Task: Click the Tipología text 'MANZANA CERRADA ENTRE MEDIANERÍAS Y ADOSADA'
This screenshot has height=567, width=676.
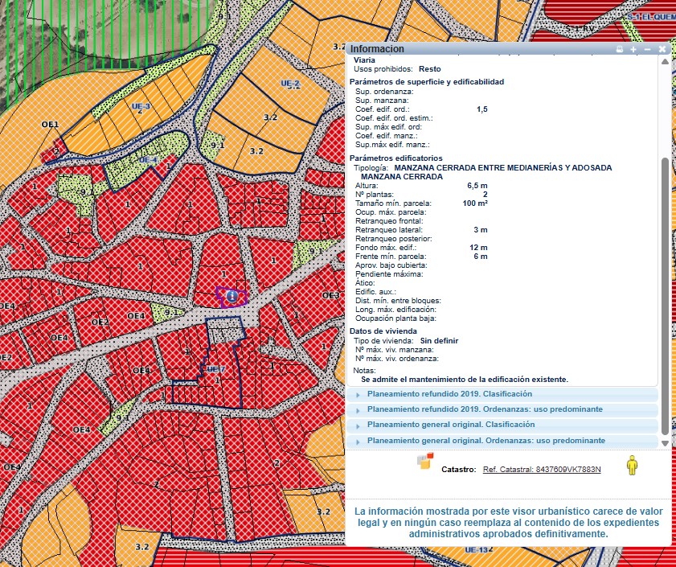Action: point(503,167)
